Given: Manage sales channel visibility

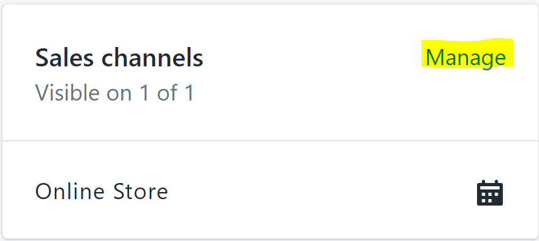Looking at the screenshot, I should [x=466, y=57].
